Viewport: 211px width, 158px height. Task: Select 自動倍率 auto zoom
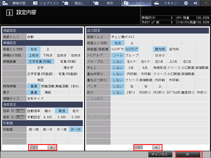[34, 111]
